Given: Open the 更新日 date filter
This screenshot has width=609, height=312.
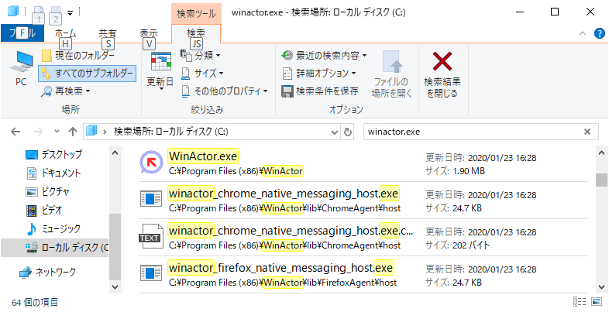Looking at the screenshot, I should [x=160, y=71].
